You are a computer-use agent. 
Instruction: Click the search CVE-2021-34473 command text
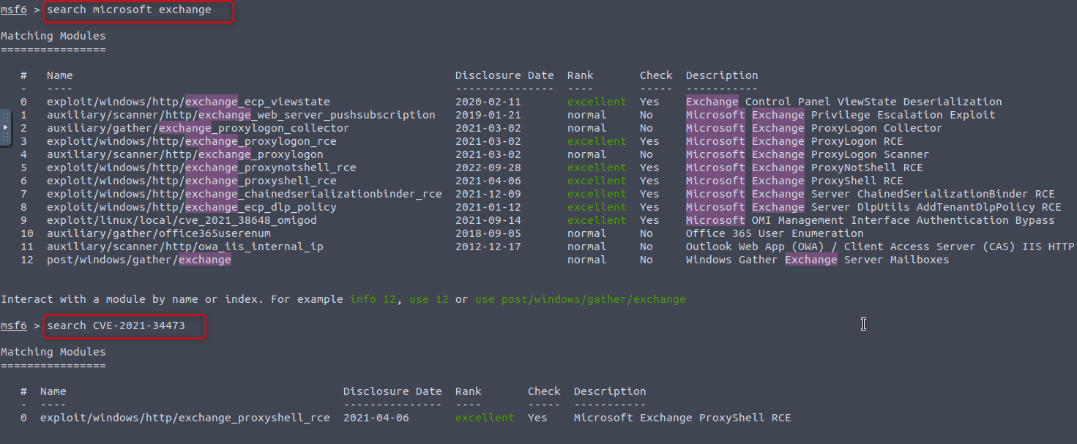pos(123,326)
